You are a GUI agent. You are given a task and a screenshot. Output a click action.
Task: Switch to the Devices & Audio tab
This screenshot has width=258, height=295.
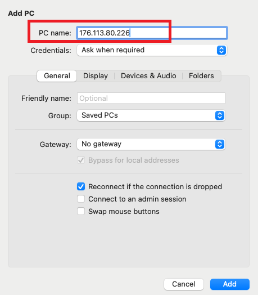pyautogui.click(x=148, y=76)
